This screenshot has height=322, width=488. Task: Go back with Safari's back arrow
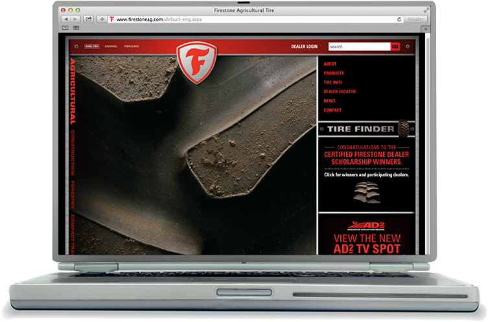point(66,19)
